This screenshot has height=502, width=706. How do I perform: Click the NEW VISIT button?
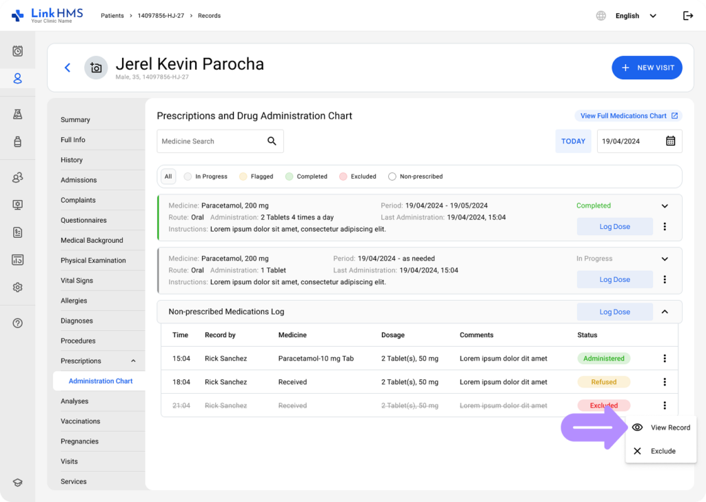[647, 68]
